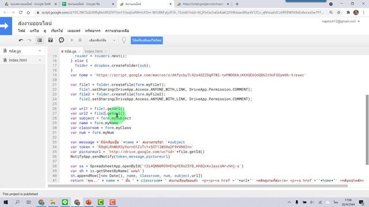Open the naptech12@gmail.com account dropdown
Screen dimensions: 369x207
(341, 21)
